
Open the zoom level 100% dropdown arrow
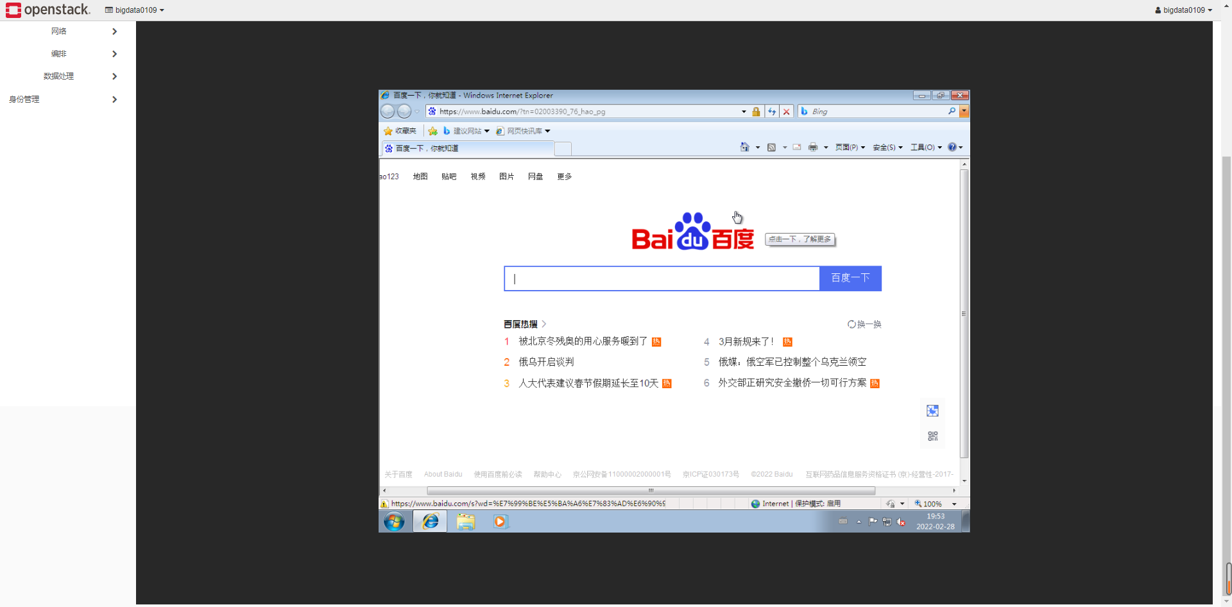coord(954,504)
